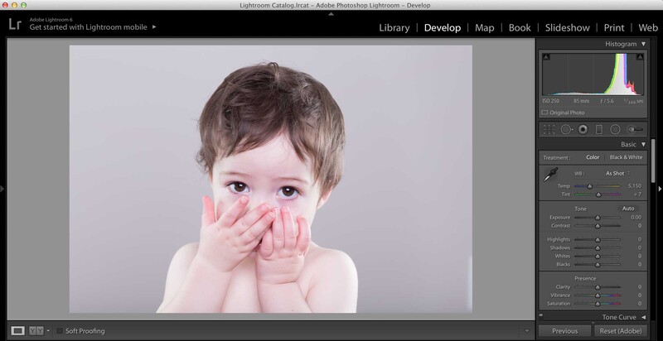Screen dimensions: 663x341
Task: Toggle the Tone Curve panel switch
Action: click(541, 315)
